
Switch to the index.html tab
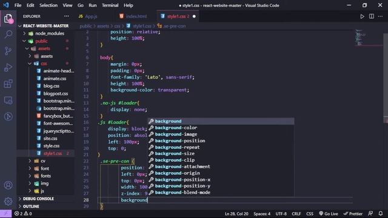136,16
